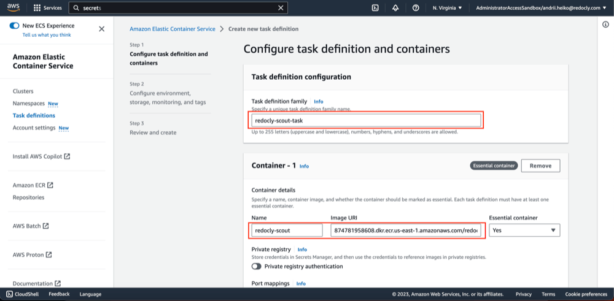
Task: Click Language in the footer
Action: [90, 294]
